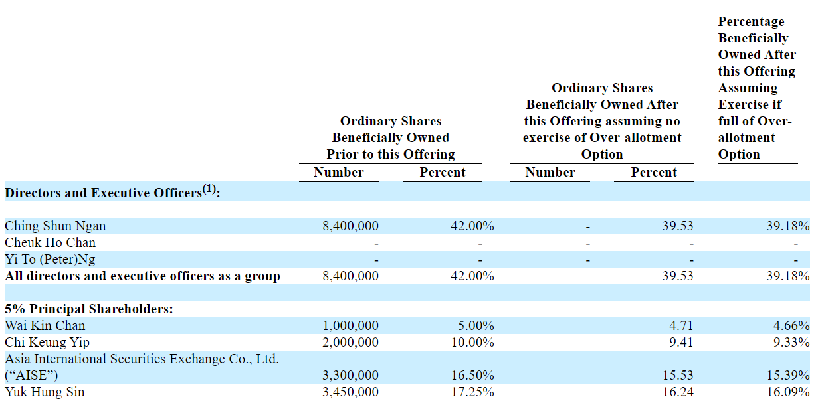Screen dimensions: 818x407
Task: Click 'All directors and executive officers as a group'
Action: pos(142,276)
